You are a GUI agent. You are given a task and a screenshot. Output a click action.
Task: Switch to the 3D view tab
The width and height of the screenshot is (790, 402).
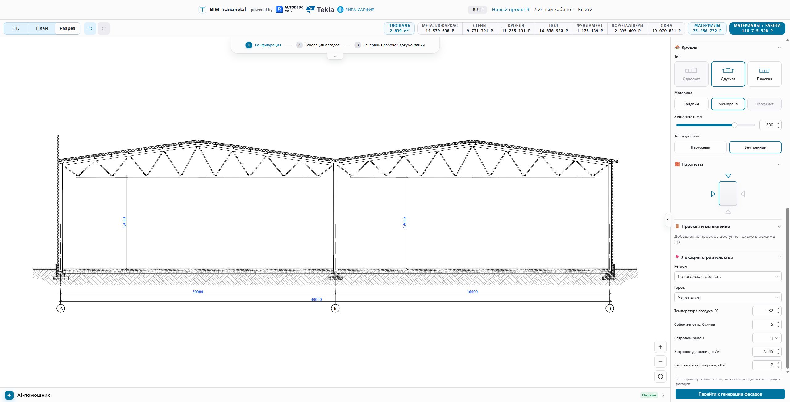click(16, 28)
